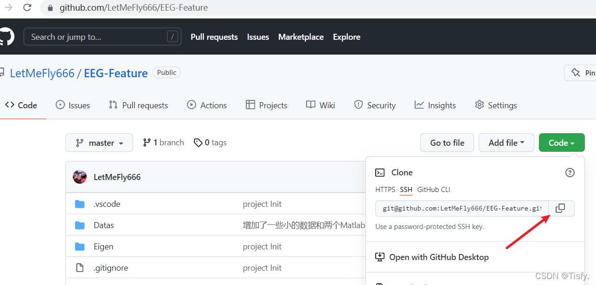
Task: Copy the SSH clone URL icon
Action: 560,208
